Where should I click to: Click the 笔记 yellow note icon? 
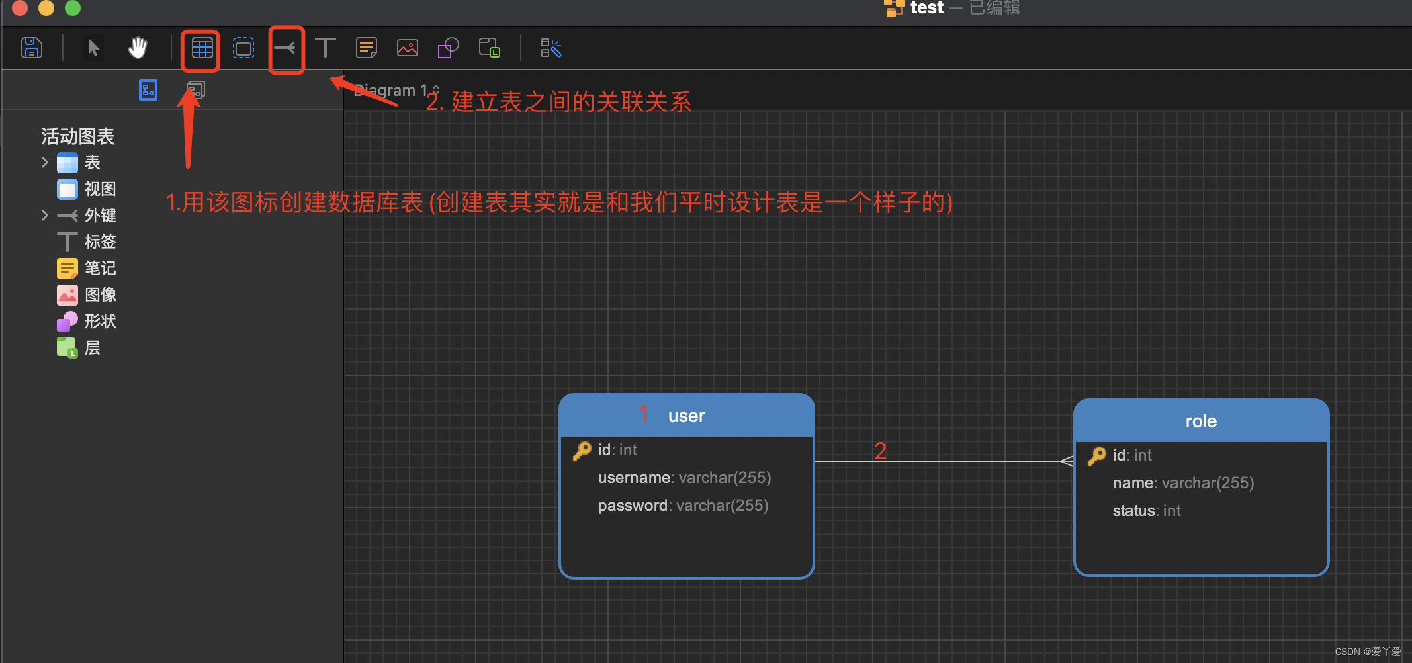tap(67, 269)
